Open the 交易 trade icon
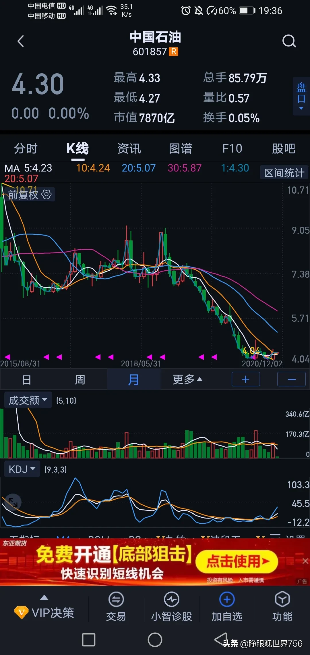This screenshot has width=310, height=655. [x=116, y=599]
